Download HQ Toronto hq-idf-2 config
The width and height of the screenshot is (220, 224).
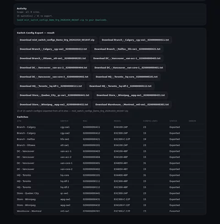tap(120, 86)
